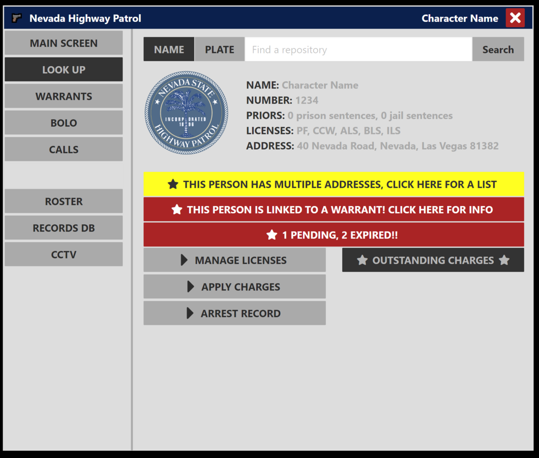This screenshot has height=458, width=539.
Task: Open the CCTV page
Action: [x=64, y=254]
